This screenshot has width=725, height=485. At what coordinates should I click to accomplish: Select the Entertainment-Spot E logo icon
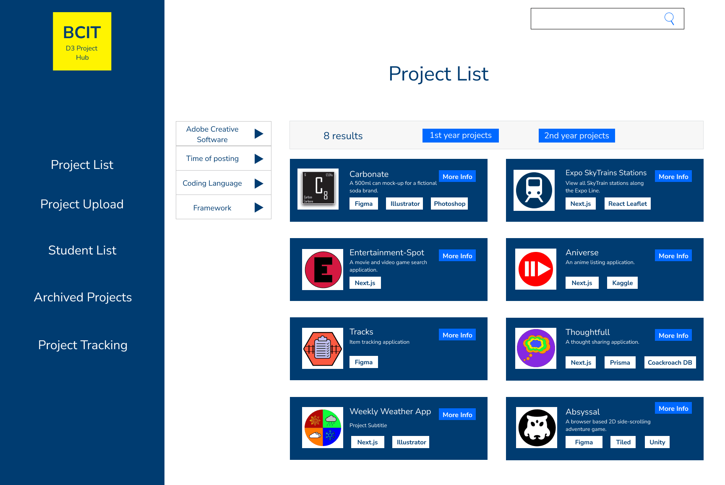coord(322,269)
